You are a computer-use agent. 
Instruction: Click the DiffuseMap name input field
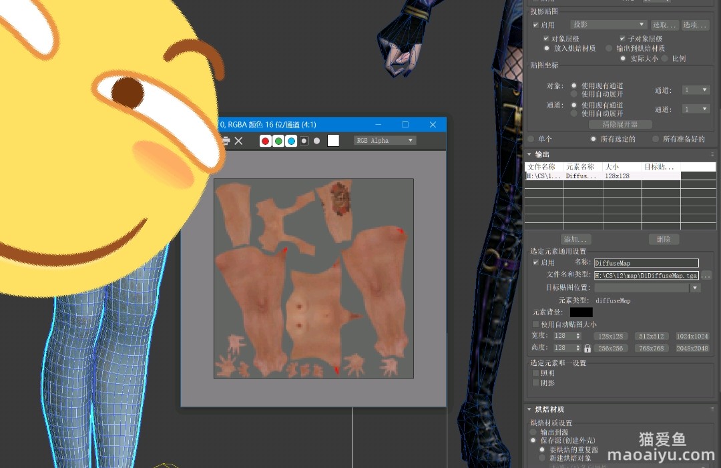point(646,263)
